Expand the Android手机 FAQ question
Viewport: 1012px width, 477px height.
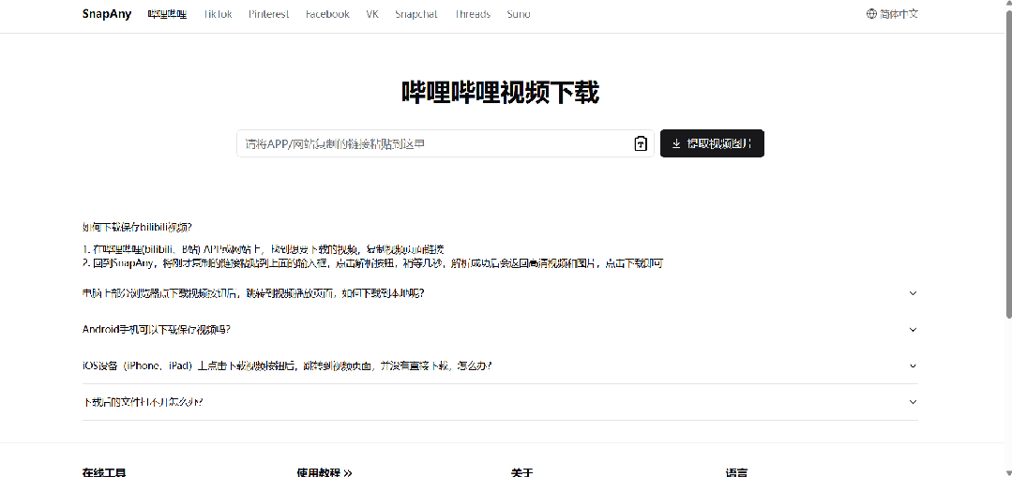click(500, 329)
